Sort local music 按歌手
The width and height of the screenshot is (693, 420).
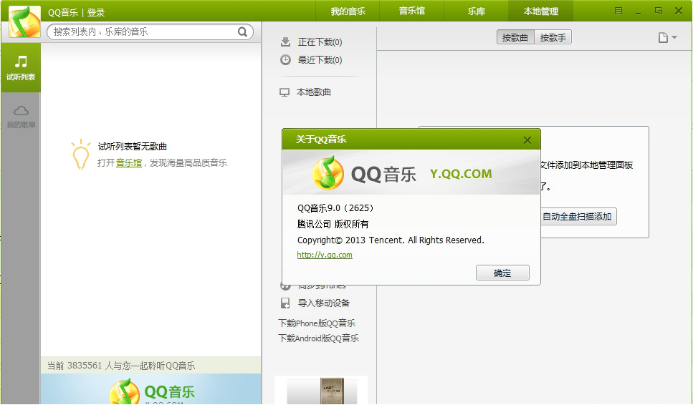553,37
